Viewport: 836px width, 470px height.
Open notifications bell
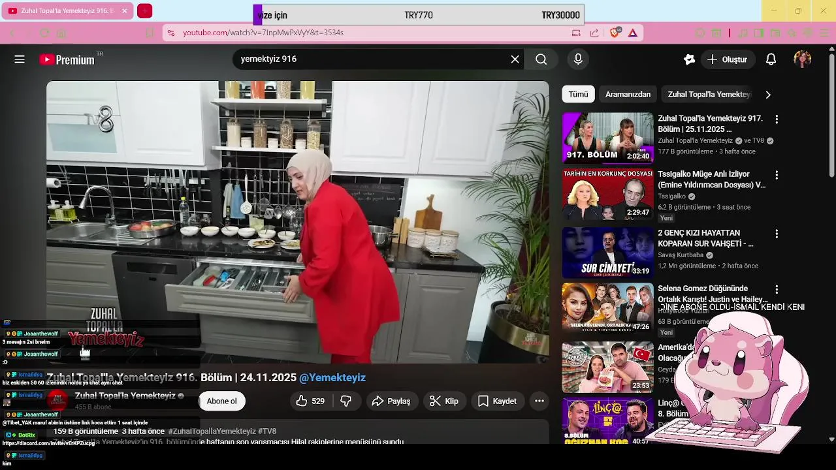pyautogui.click(x=771, y=59)
